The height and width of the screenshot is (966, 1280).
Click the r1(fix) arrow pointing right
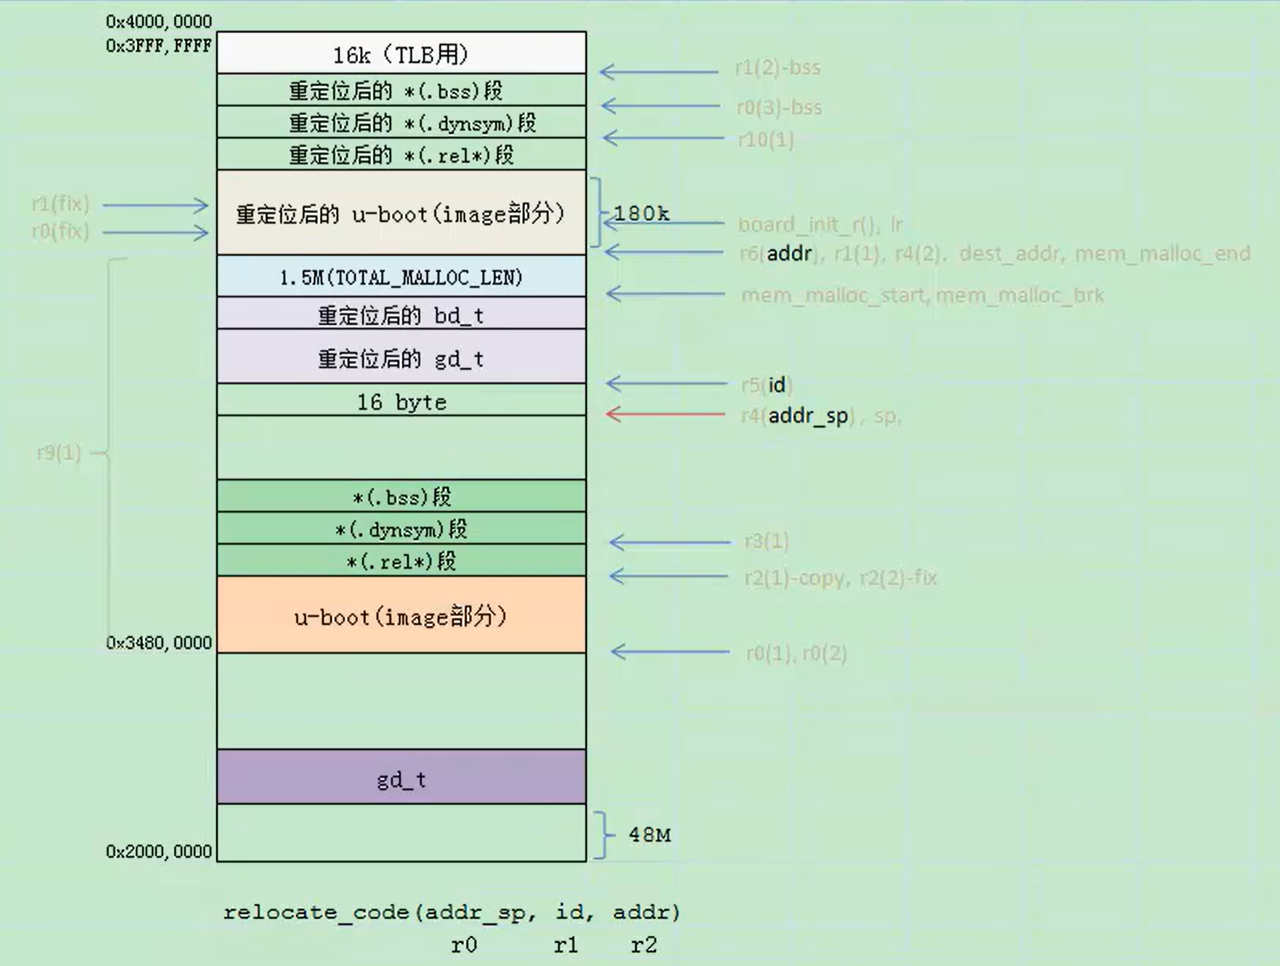pos(155,205)
